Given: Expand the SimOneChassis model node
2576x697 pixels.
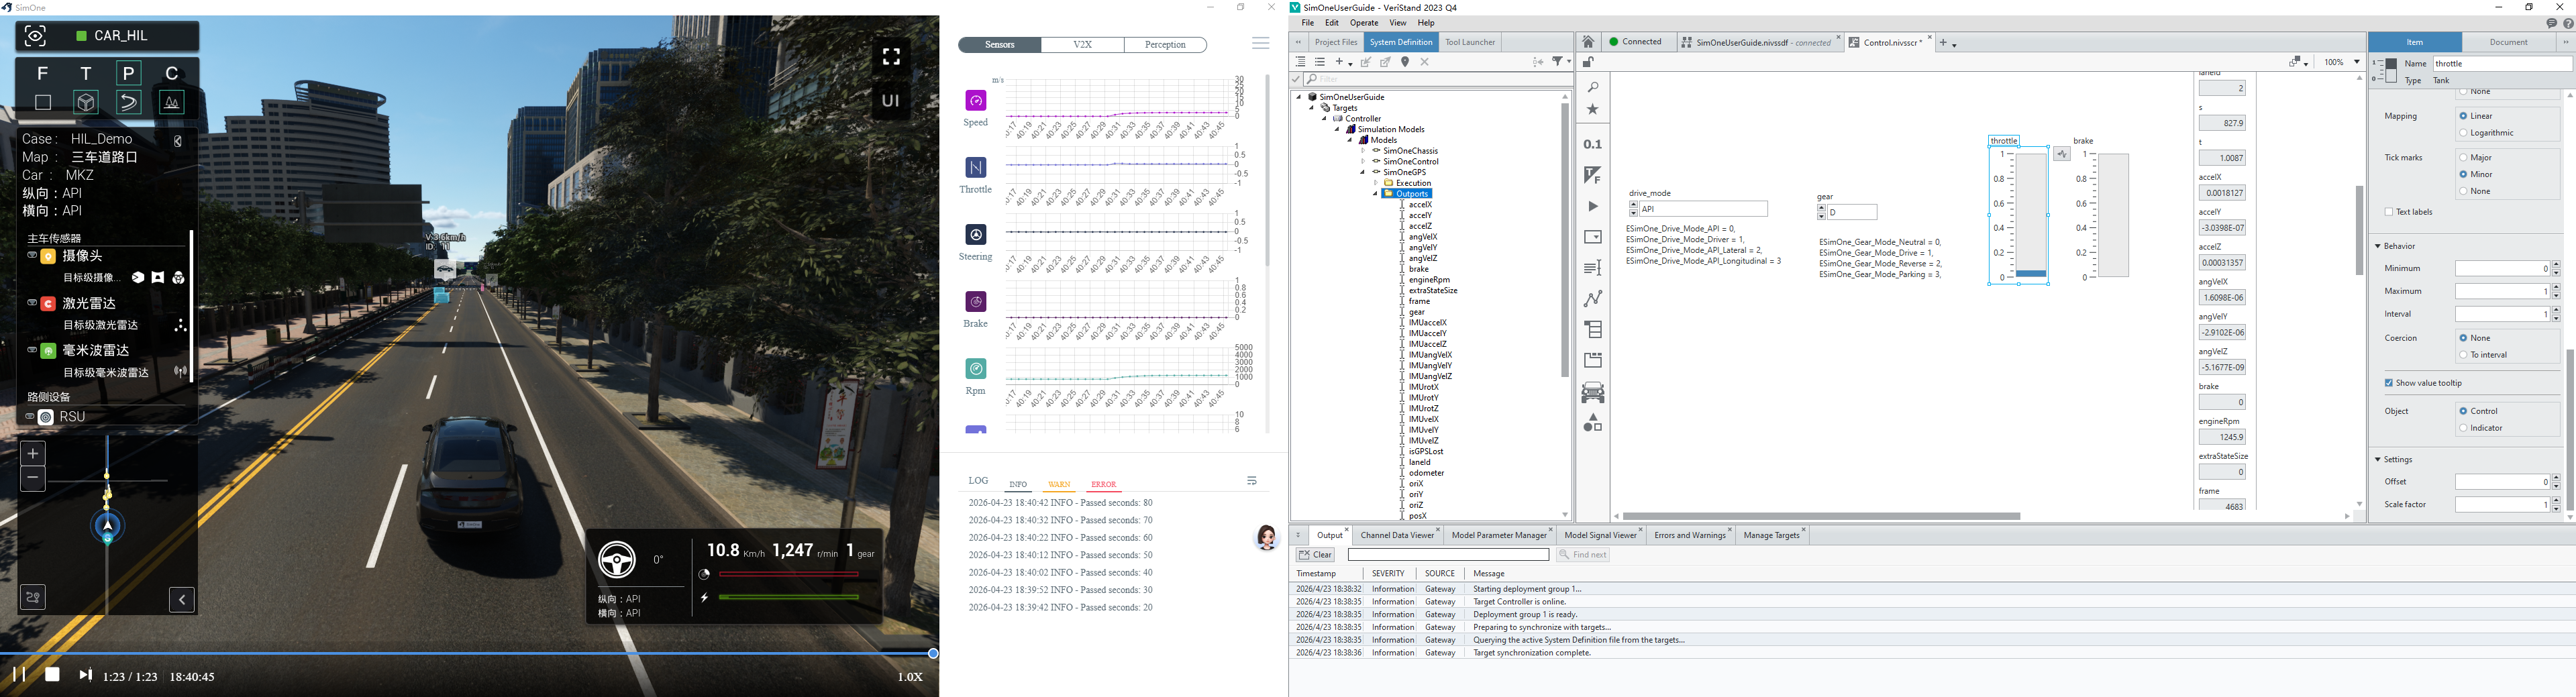Looking at the screenshot, I should [x=1363, y=151].
